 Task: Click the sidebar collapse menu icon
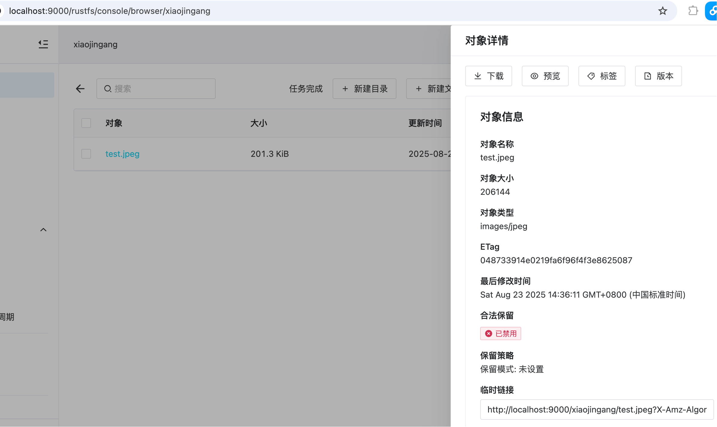(x=43, y=44)
